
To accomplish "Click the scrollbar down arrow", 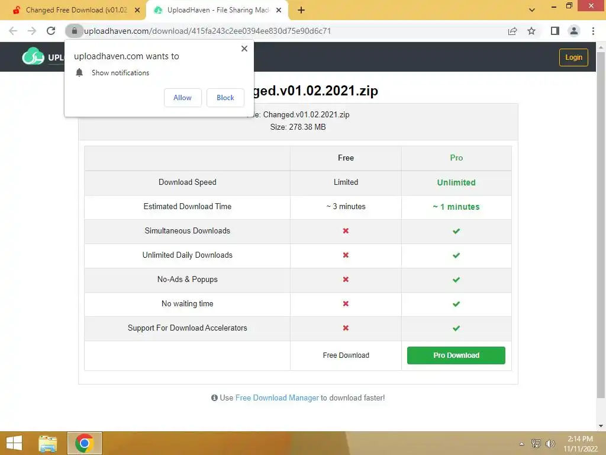I will point(601,426).
